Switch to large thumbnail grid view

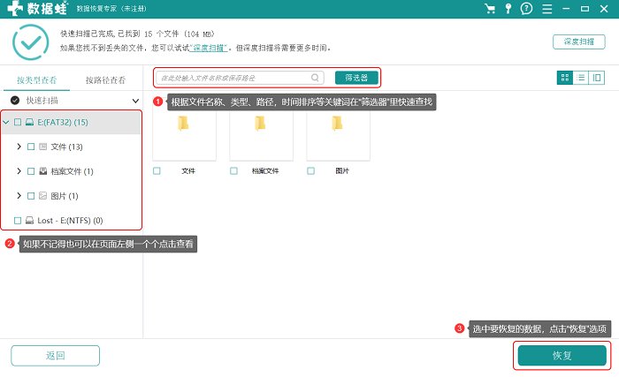565,78
